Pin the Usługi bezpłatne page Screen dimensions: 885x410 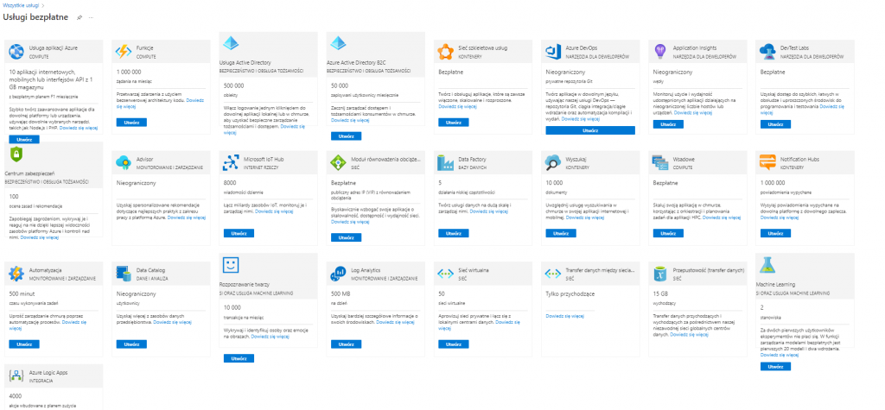pyautogui.click(x=79, y=17)
